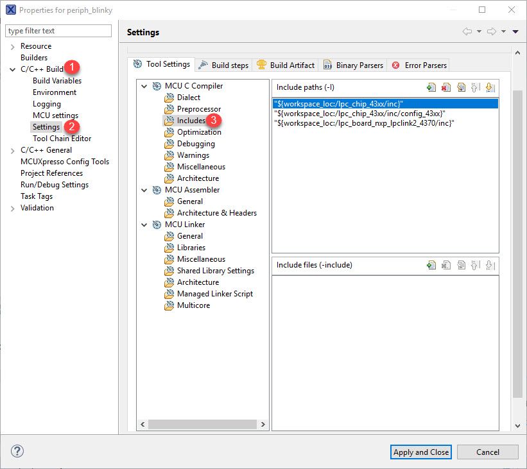Image resolution: width=527 pixels, height=469 pixels.
Task: Select Task Tags page
Action: (x=37, y=196)
